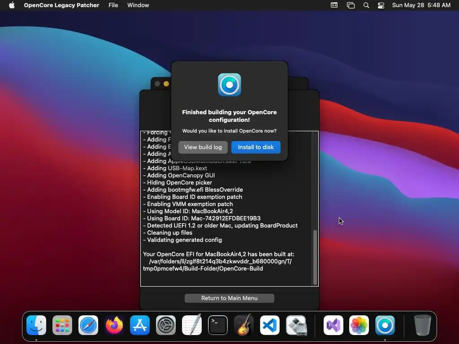Open Visual Studio Code from the Dock
This screenshot has height=344, width=459.
269,325
